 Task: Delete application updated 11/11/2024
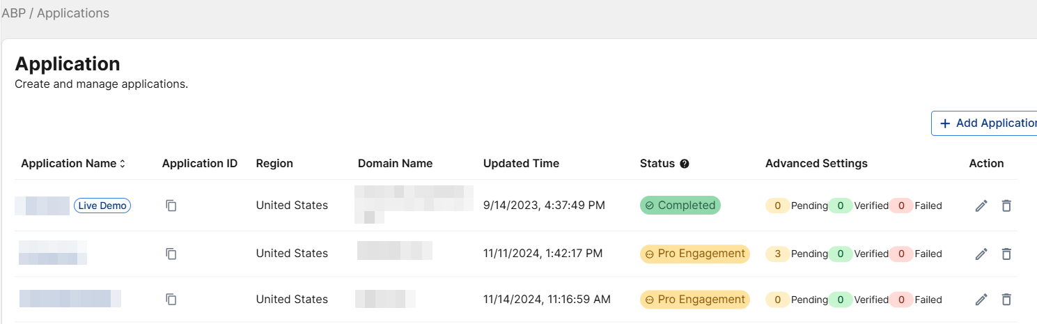(x=1006, y=254)
